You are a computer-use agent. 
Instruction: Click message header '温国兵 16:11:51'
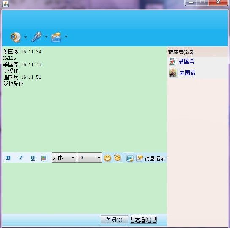pyautogui.click(x=22, y=77)
